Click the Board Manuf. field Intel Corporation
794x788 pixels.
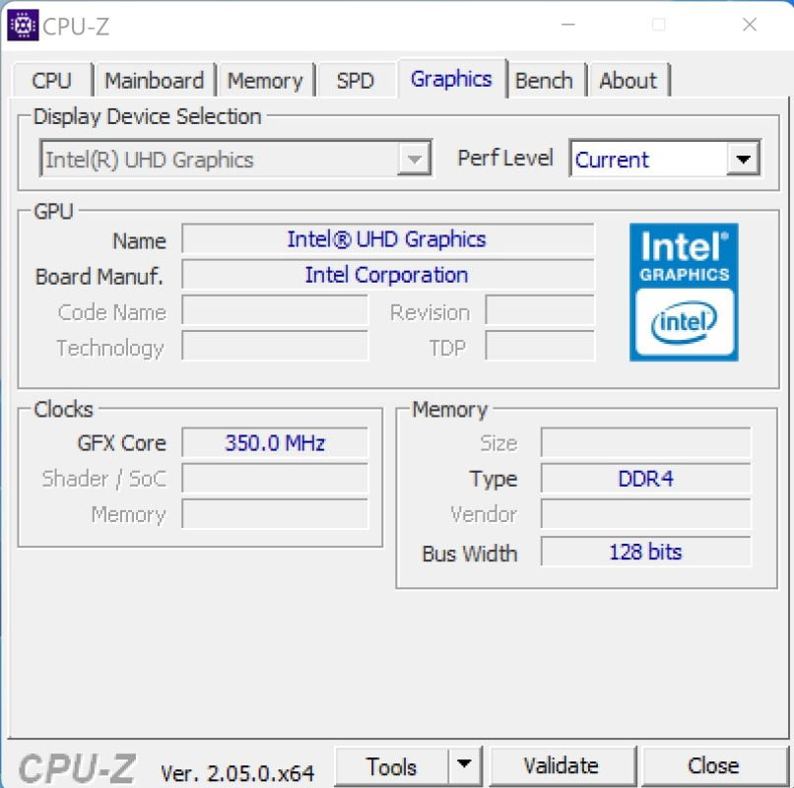click(x=387, y=275)
